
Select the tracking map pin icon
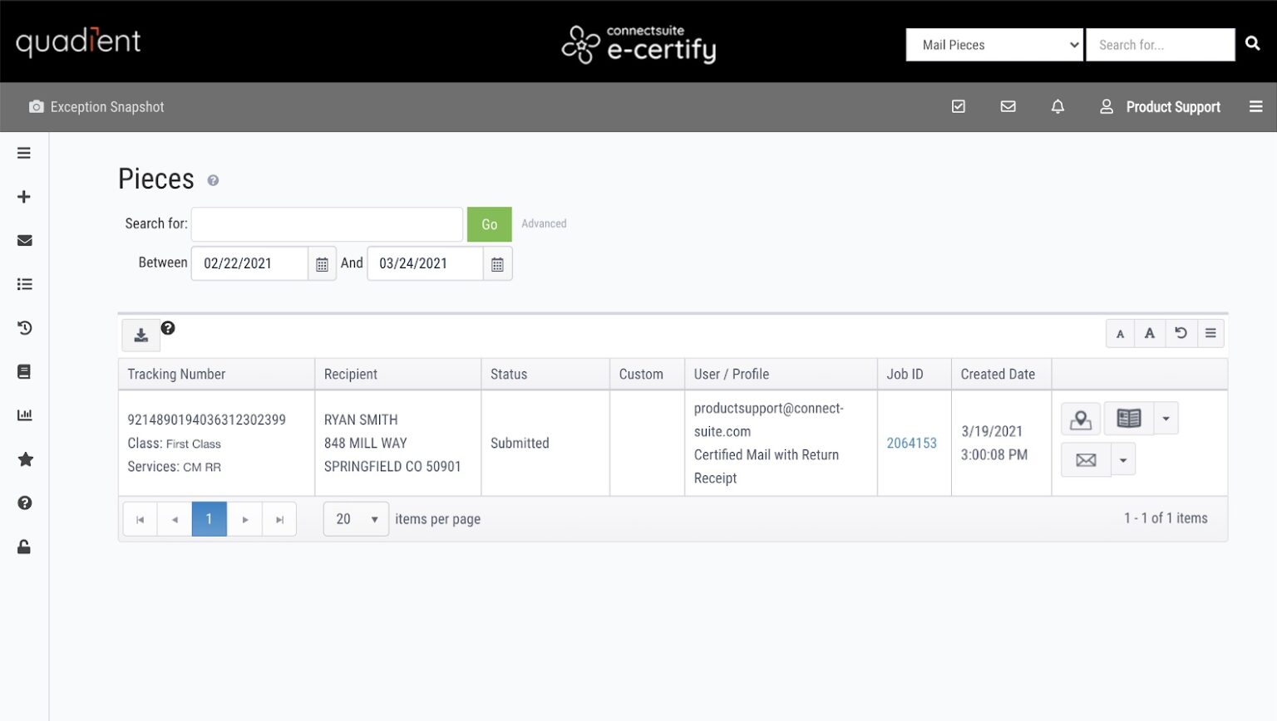tap(1081, 419)
